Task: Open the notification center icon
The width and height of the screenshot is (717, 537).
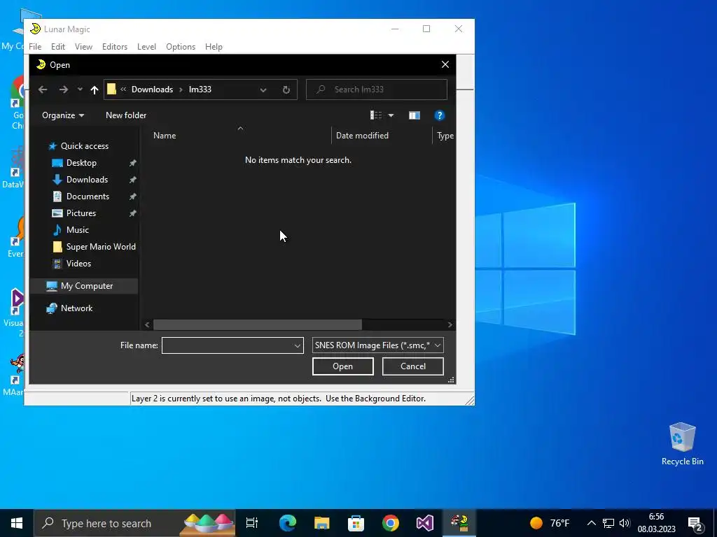Action: coord(695,524)
